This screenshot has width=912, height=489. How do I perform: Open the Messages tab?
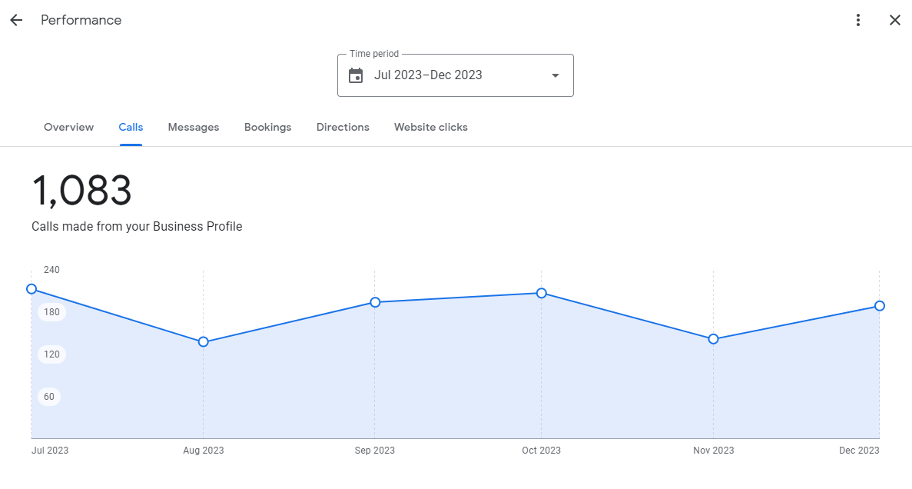(194, 127)
